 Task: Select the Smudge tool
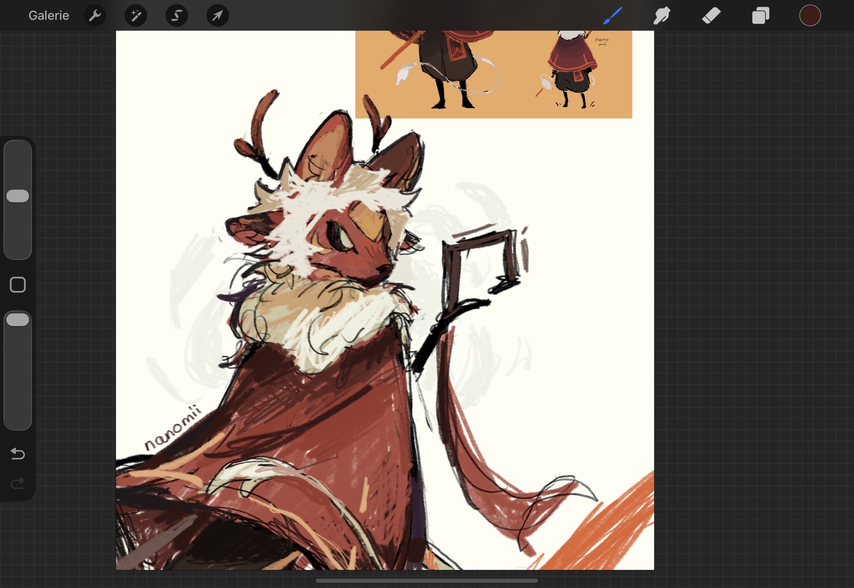tap(662, 16)
